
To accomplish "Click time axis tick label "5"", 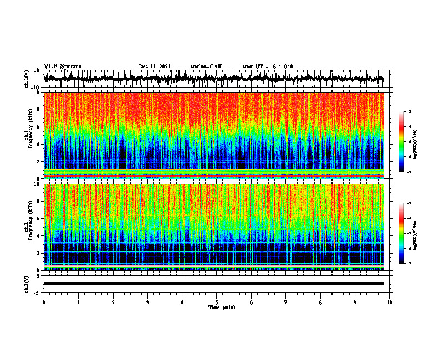I will [217, 302].
